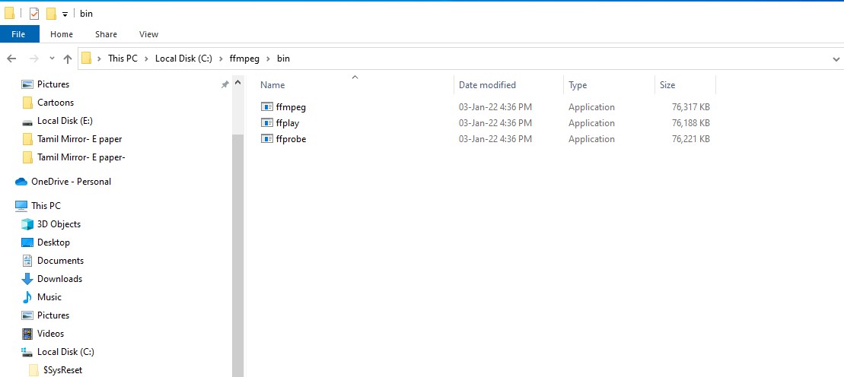Click the Local Disk (E:) drive icon
Image resolution: width=844 pixels, height=377 pixels.
(27, 122)
